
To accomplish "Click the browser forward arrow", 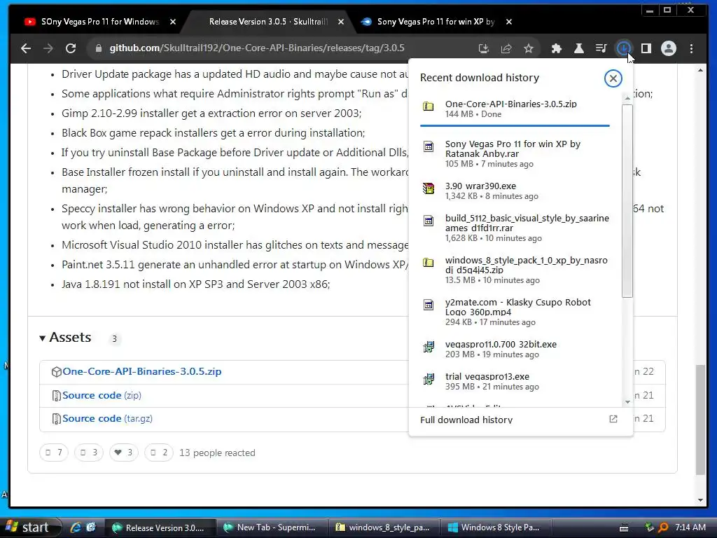I will [x=48, y=48].
